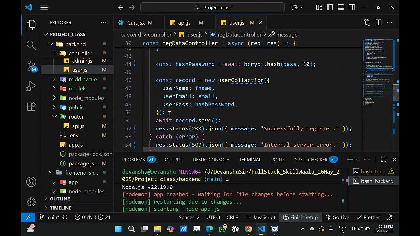This screenshot has width=420, height=236.
Task: Open api.js in the router folder
Action: (77, 126)
